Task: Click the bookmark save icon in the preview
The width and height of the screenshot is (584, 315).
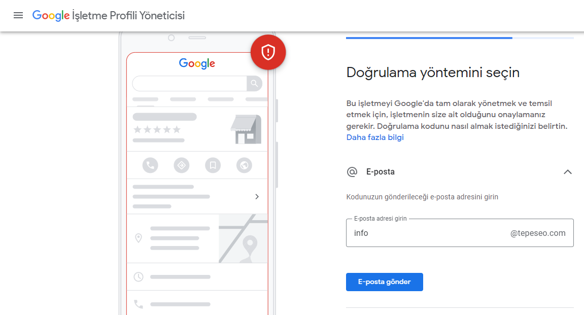Action: (213, 165)
